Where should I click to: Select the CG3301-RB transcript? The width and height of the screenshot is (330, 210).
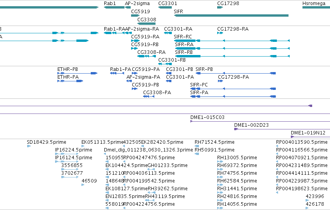tap(165, 64)
